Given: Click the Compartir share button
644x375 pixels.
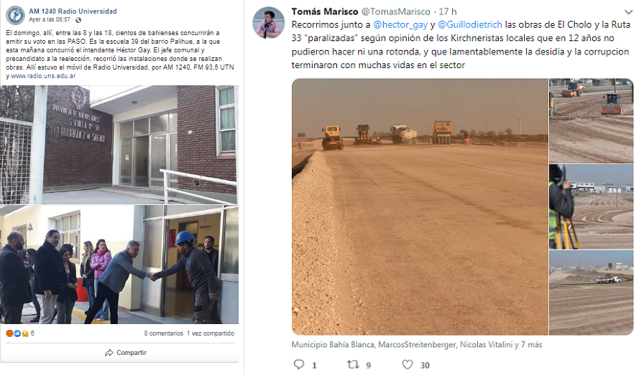Looking at the screenshot, I should click(x=126, y=353).
